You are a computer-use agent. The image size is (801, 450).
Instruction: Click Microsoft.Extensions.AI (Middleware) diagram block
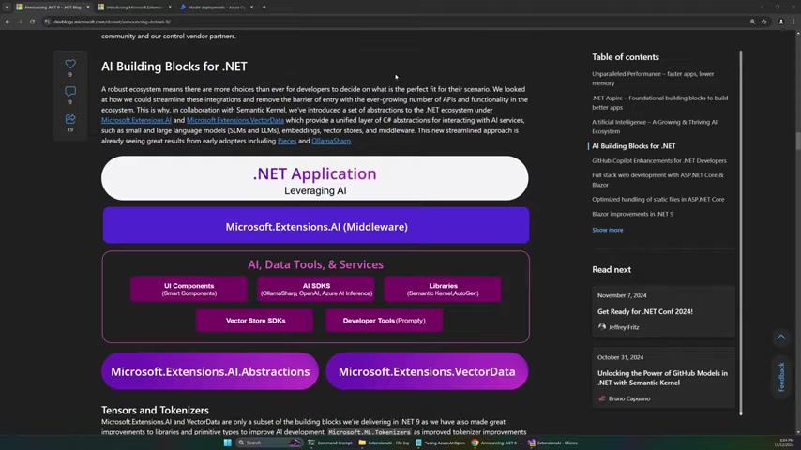[x=316, y=225]
